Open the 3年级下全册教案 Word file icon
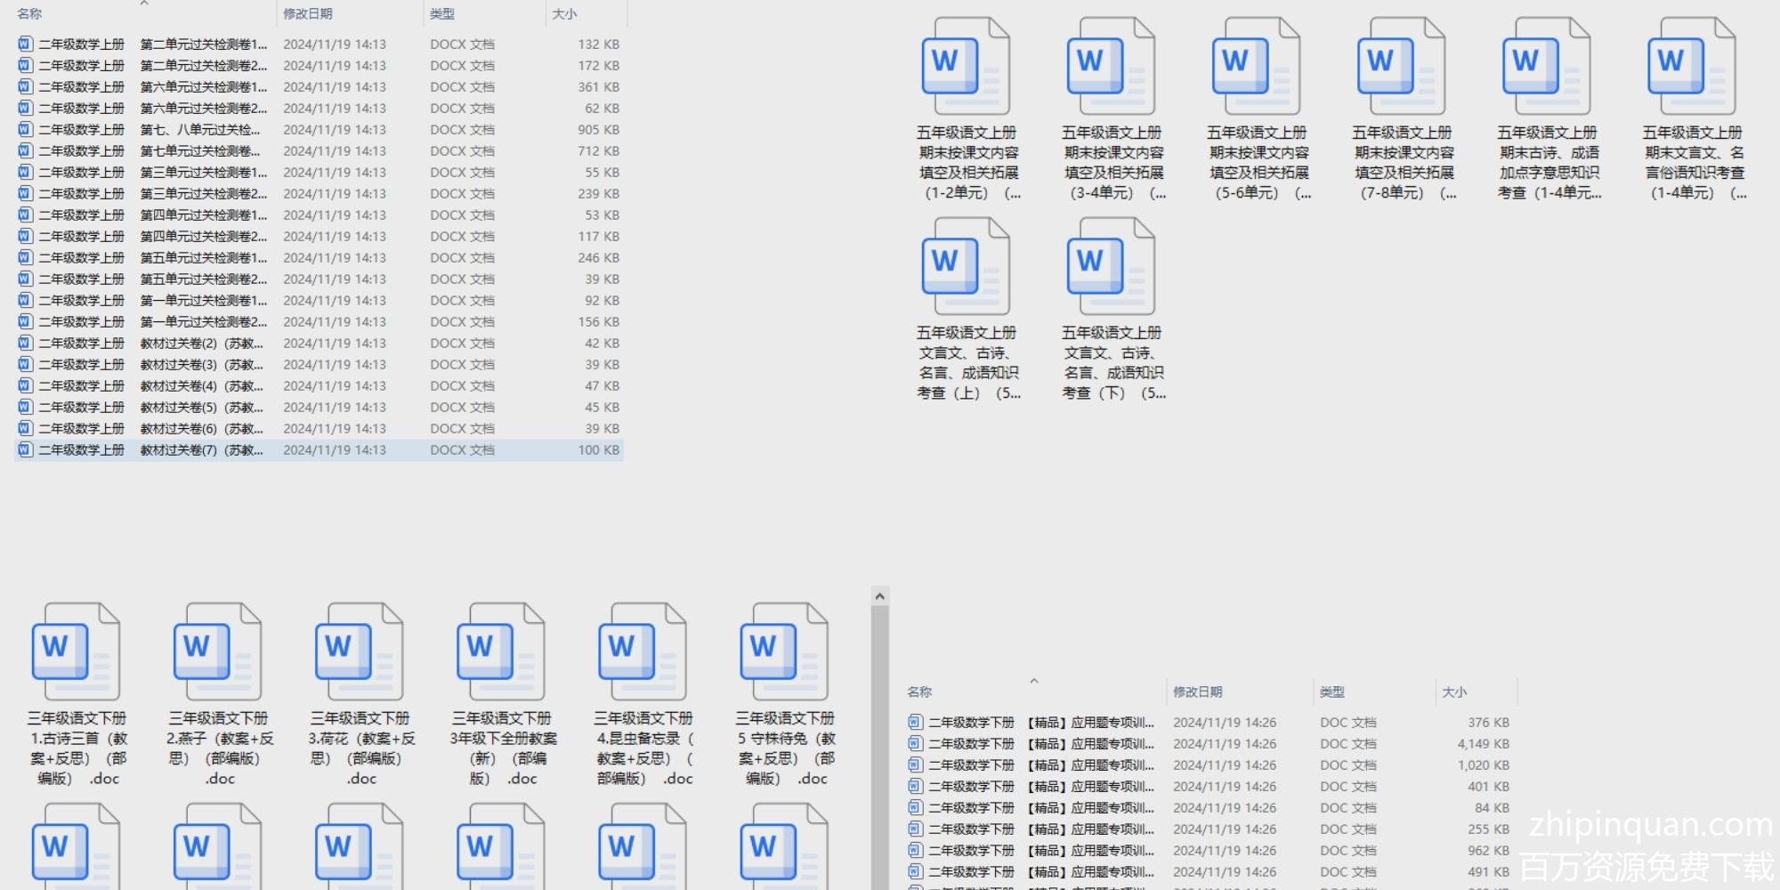Viewport: 1780px width, 890px height. (x=500, y=652)
